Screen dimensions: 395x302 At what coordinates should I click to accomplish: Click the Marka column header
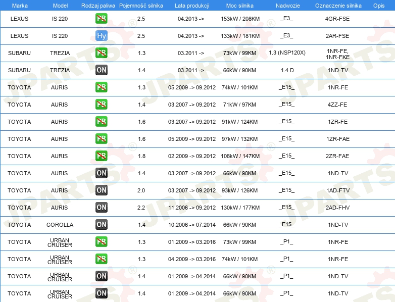coord(20,6)
